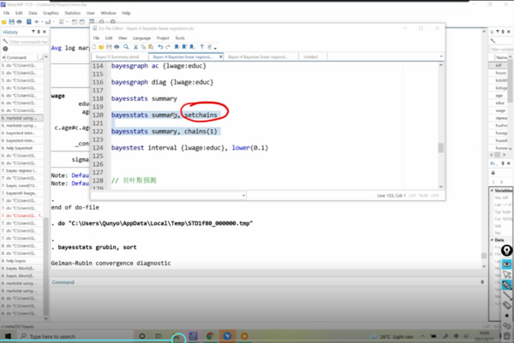Screen dimensions: 514x343
Task: Click the wrench icon in History panel
Action: [5, 41]
